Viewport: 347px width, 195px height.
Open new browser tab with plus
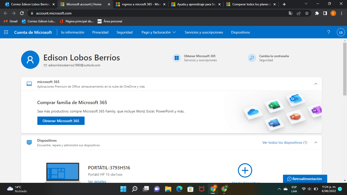point(284,4)
